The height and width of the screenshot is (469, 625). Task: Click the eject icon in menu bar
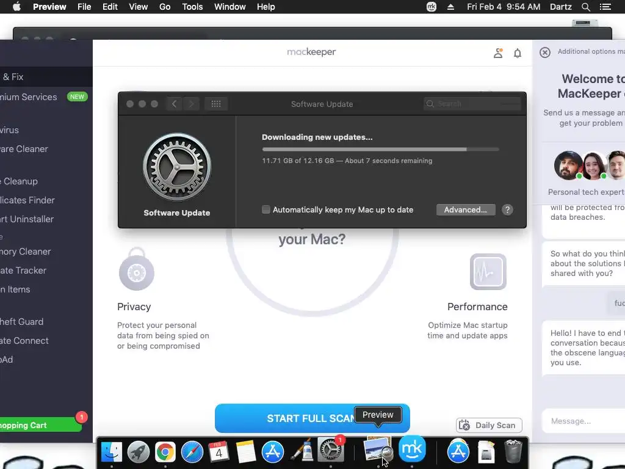point(451,7)
